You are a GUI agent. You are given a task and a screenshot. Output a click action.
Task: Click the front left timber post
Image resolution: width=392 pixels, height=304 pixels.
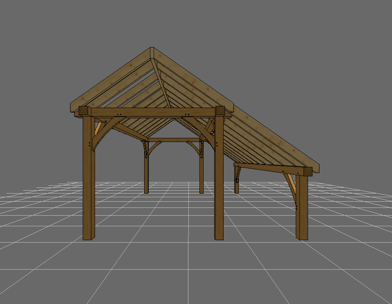(89, 184)
